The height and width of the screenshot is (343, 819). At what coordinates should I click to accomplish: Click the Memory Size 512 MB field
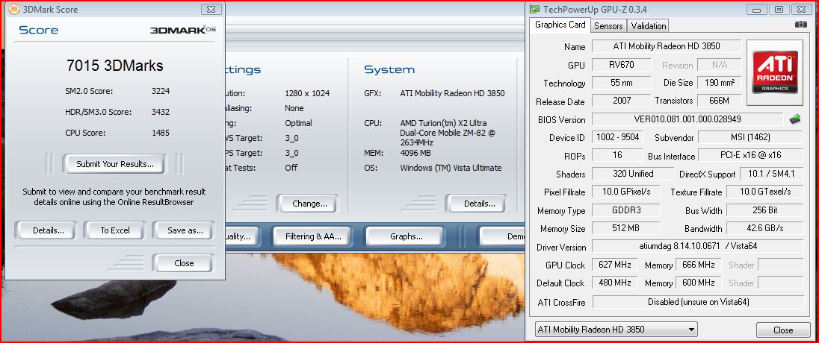click(625, 228)
